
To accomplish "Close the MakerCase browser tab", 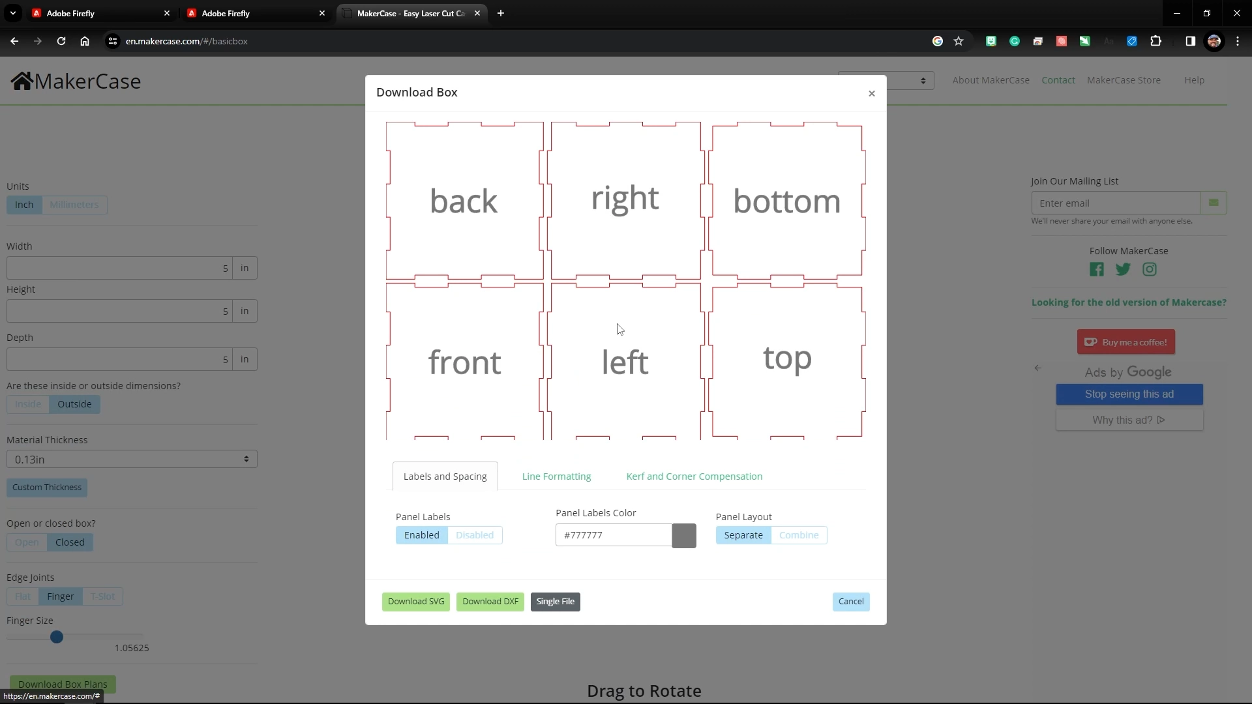I will point(477,13).
